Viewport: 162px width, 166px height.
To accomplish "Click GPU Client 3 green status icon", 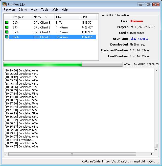I will point(7,22).
